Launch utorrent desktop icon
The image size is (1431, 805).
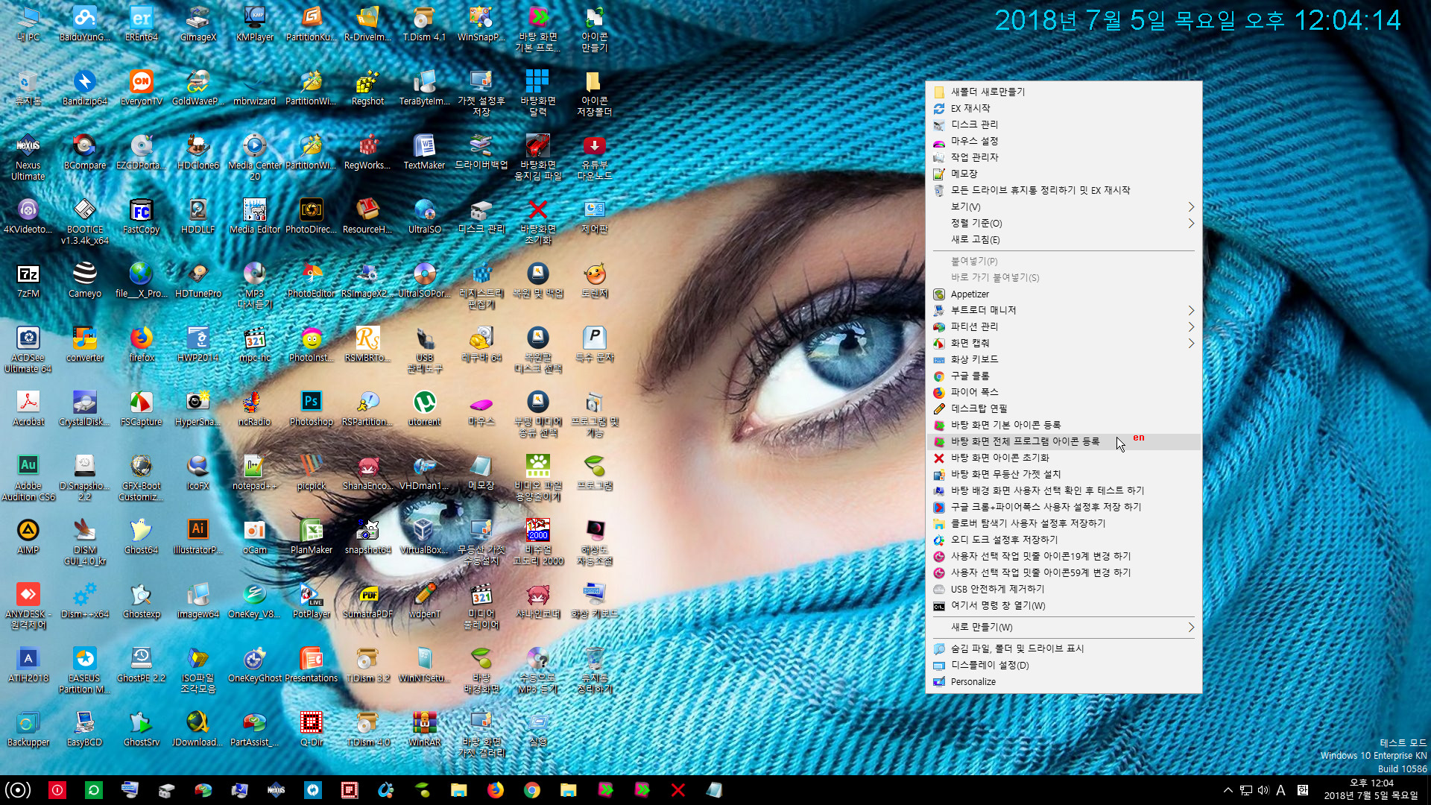[424, 408]
